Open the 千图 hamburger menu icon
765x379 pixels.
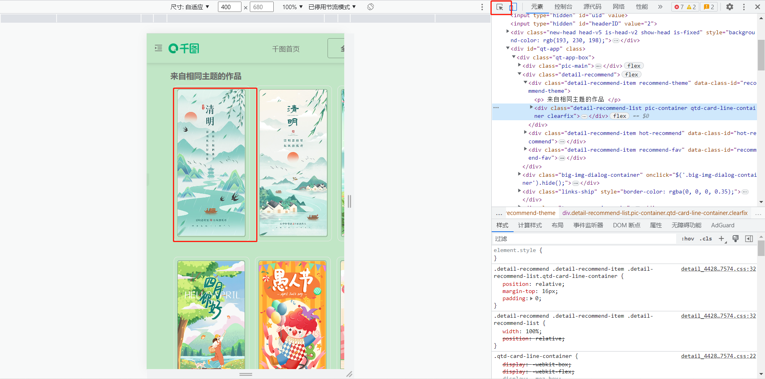pos(159,48)
